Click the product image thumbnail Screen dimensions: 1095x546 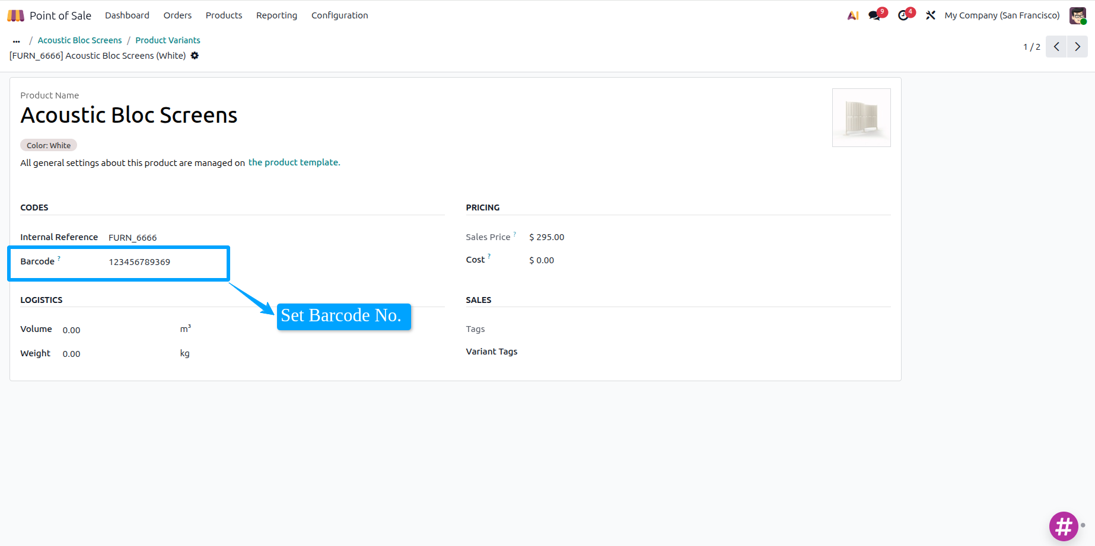[861, 117]
